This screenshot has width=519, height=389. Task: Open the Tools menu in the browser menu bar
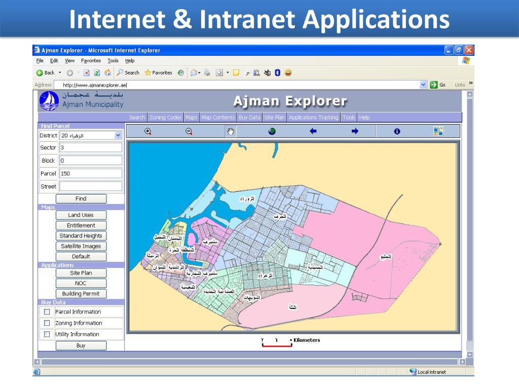[x=113, y=61]
